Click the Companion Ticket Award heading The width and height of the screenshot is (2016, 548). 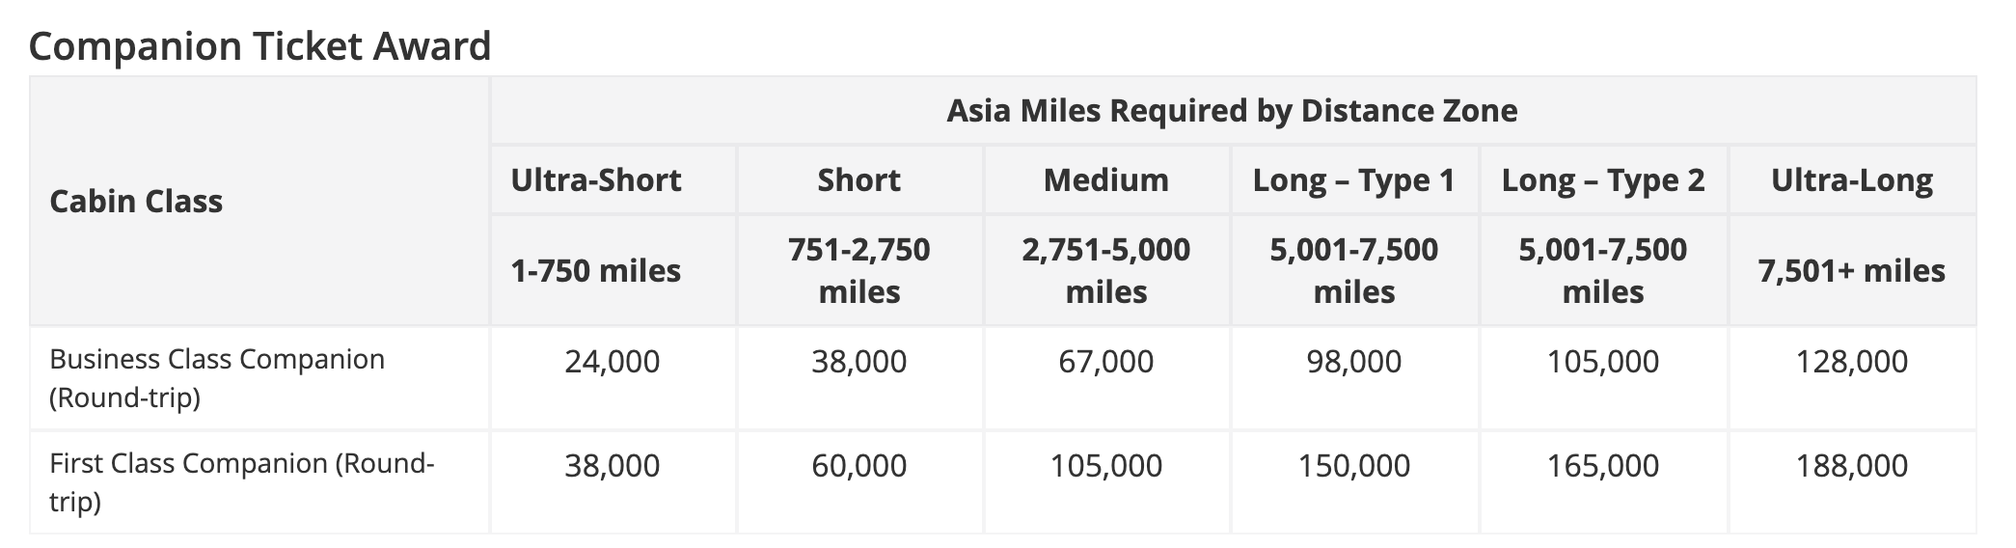pyautogui.click(x=260, y=45)
